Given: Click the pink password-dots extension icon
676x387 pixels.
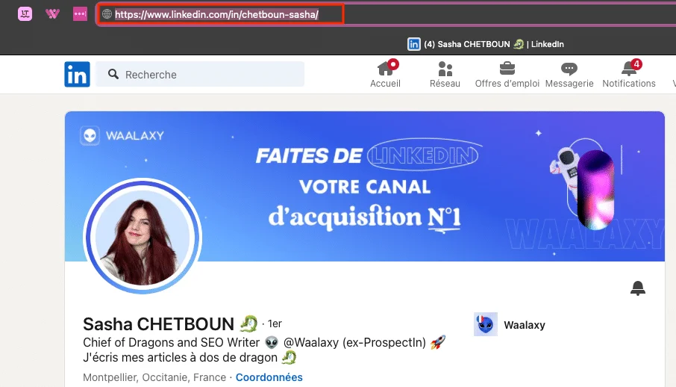Looking at the screenshot, I should [x=80, y=13].
